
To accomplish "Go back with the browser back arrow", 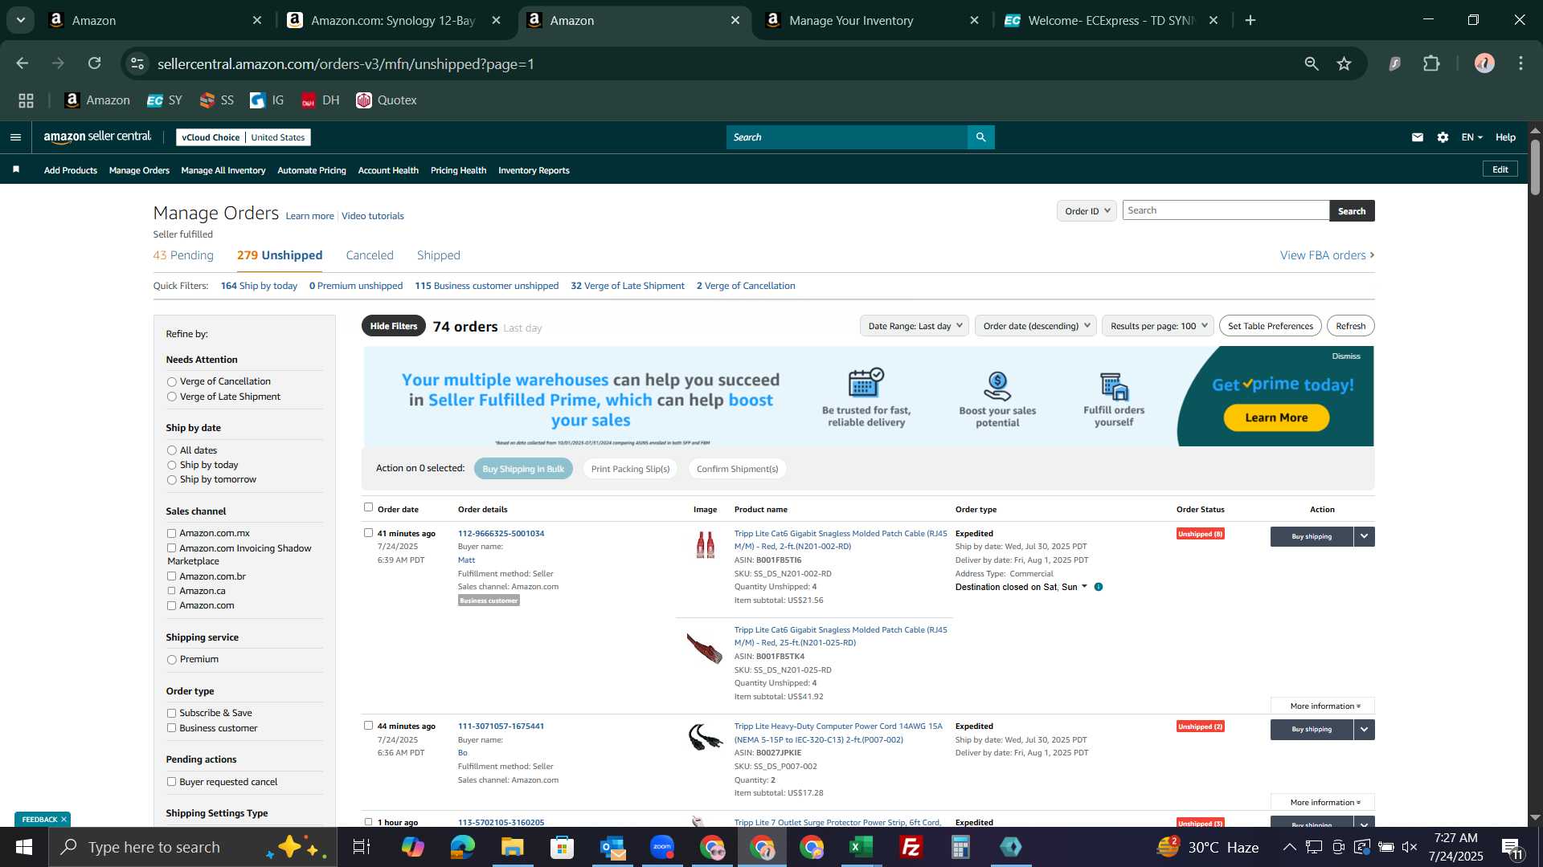I will (23, 63).
